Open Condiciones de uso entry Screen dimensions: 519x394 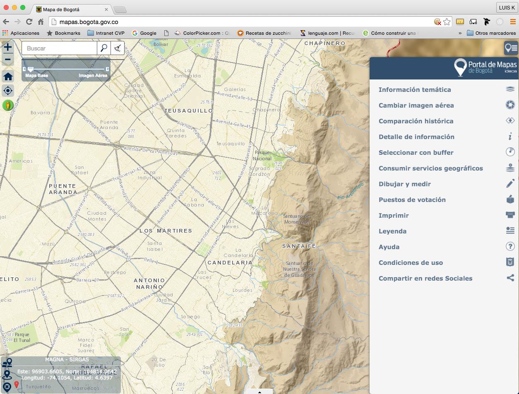[411, 262]
